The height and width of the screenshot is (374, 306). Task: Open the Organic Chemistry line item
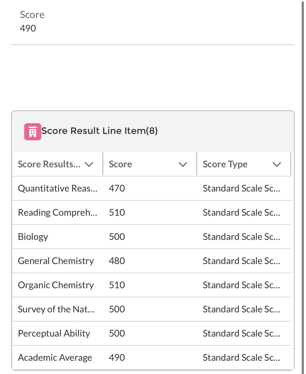[x=56, y=285]
